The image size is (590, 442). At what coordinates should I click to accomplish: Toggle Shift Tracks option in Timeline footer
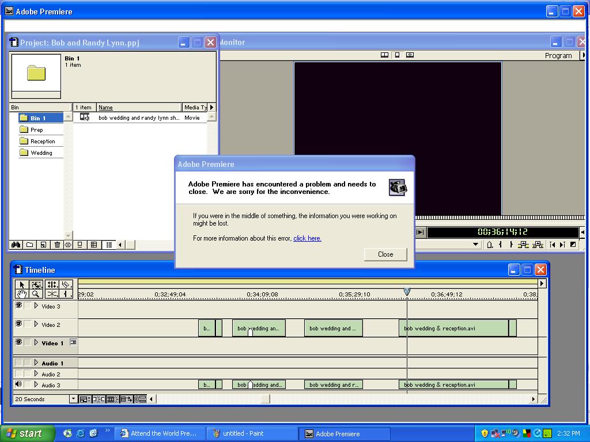point(126,399)
